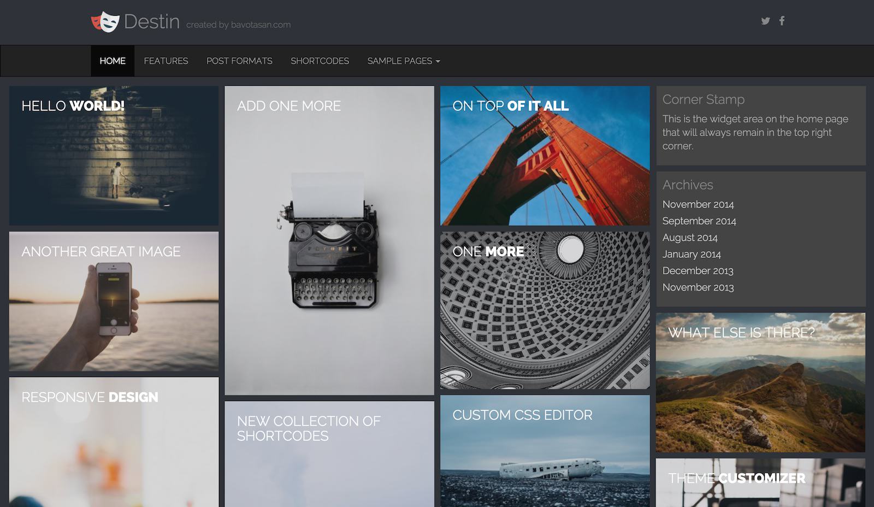View the On Top Of It All bridge post
The image size is (874, 507).
pyautogui.click(x=545, y=156)
